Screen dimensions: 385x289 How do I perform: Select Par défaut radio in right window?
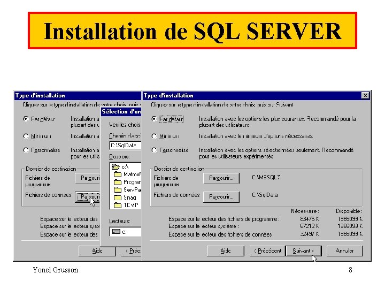point(154,119)
